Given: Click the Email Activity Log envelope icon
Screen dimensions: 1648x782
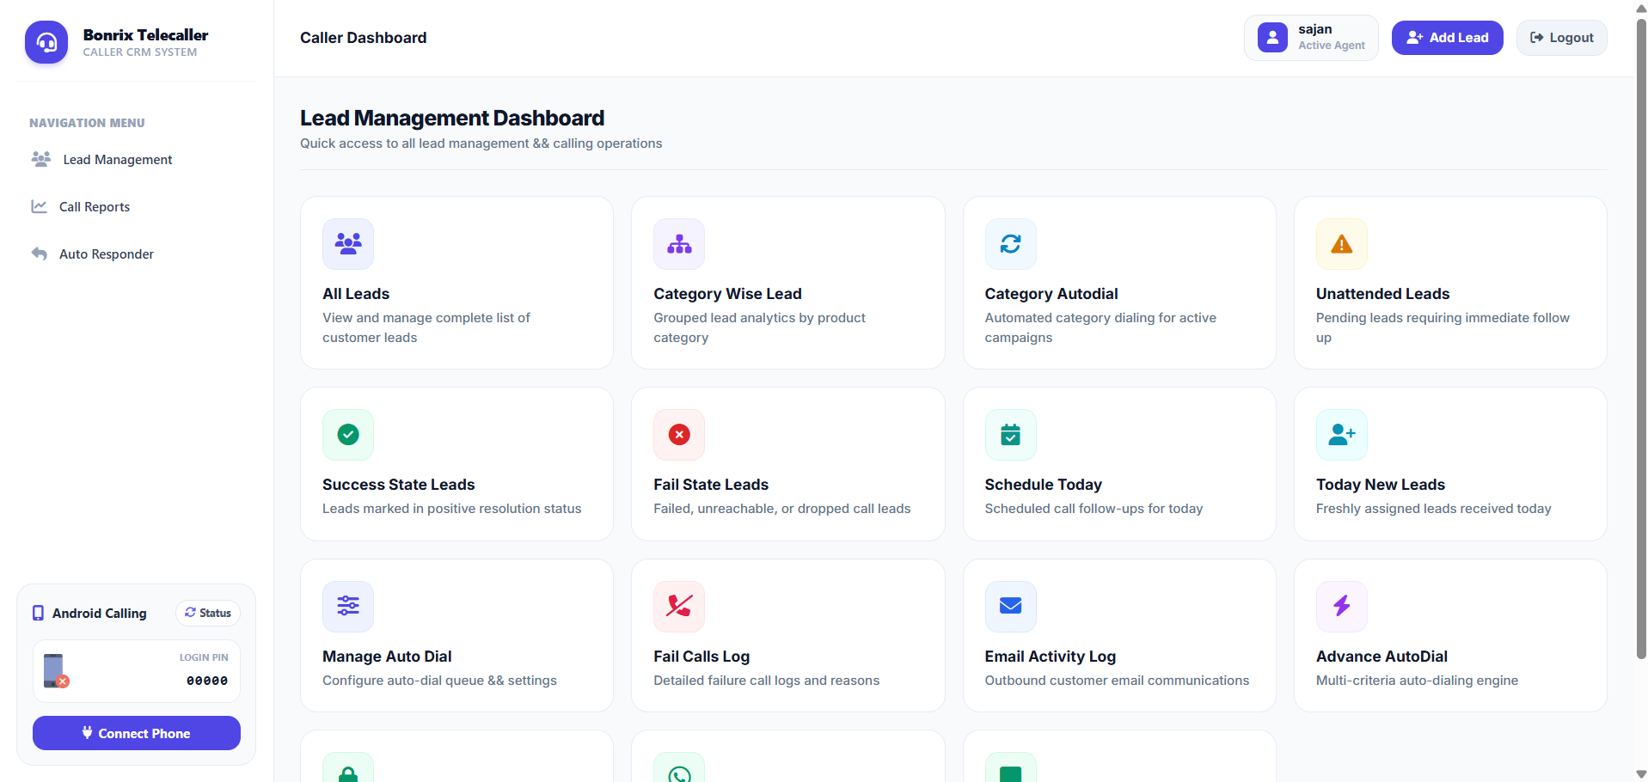Looking at the screenshot, I should (x=1011, y=607).
